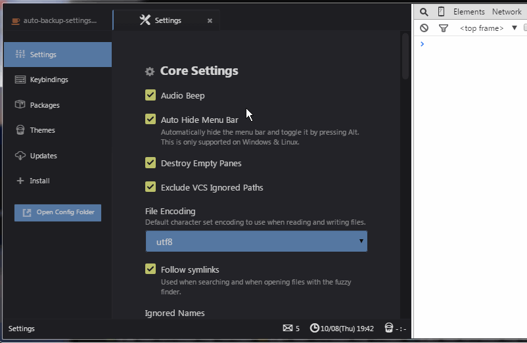Click the plus icon beside Install
Image resolution: width=527 pixels, height=343 pixels.
point(20,181)
